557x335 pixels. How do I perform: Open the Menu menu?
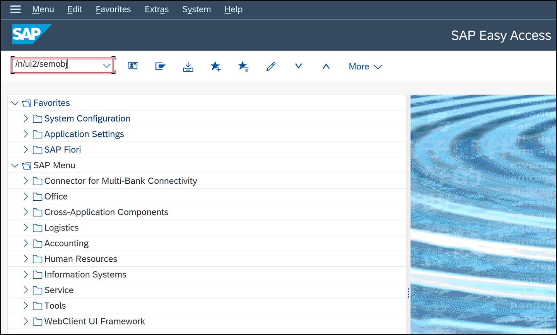coord(43,9)
